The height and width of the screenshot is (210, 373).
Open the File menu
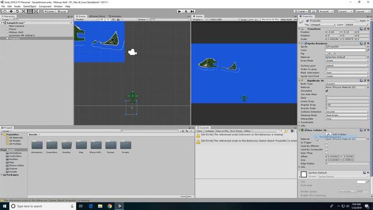(x=3, y=6)
